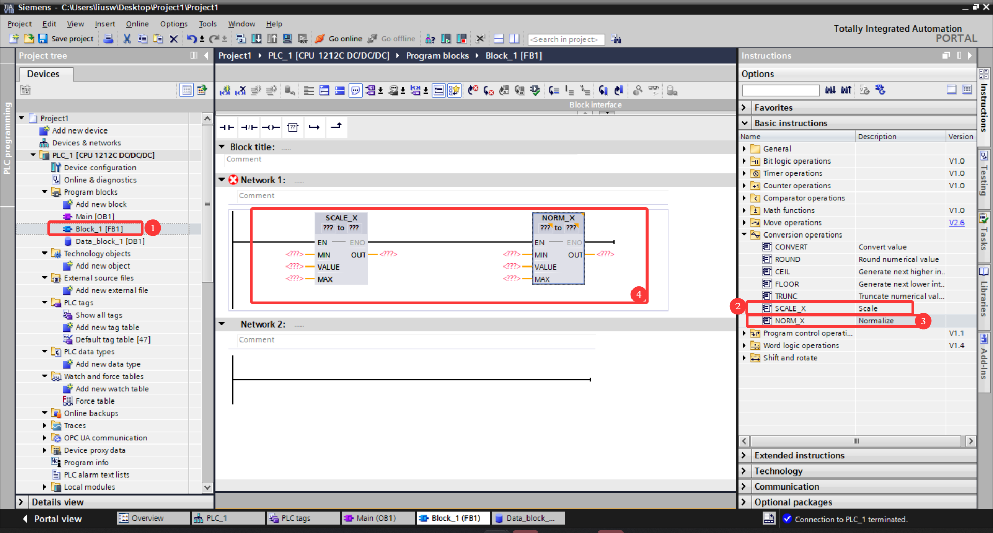The height and width of the screenshot is (533, 993).
Task: Click the Close branch icon
Action: [x=336, y=126]
